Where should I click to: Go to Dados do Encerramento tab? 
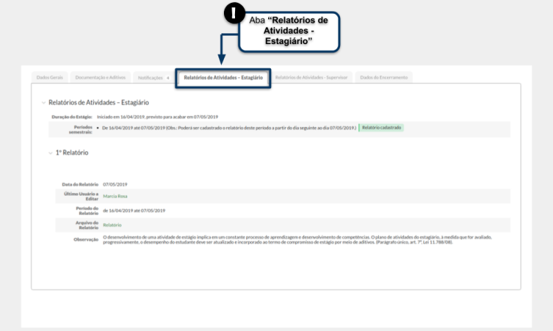[384, 77]
